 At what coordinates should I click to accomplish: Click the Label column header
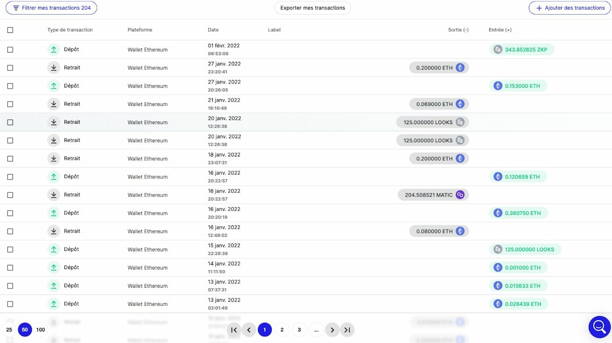(x=274, y=30)
